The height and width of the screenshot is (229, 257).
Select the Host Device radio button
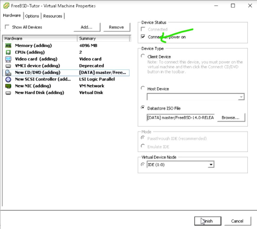143,88
